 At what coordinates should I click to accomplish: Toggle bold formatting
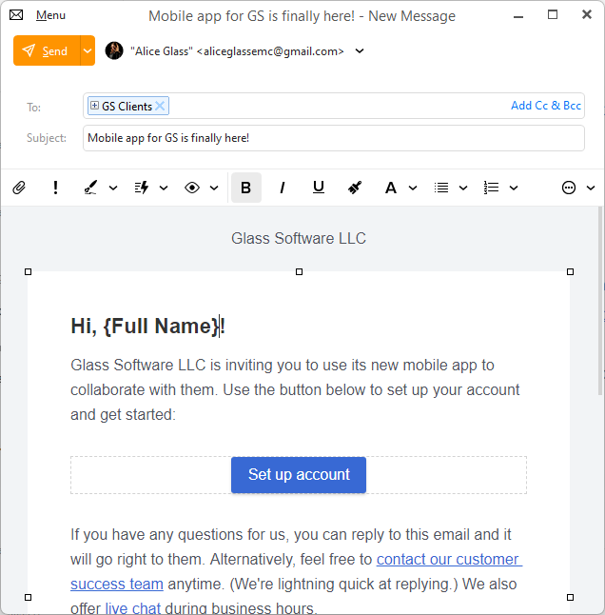click(246, 188)
